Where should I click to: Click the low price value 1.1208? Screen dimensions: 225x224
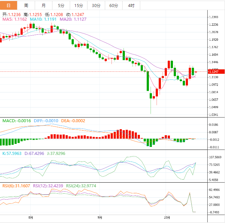(x=57, y=14)
